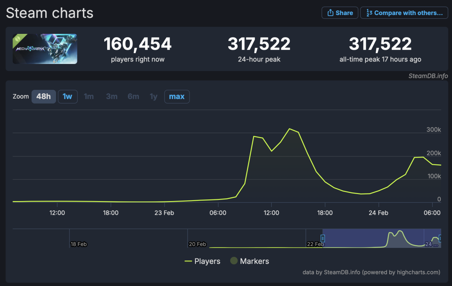
Task: Click the 24 Feb x-axis label
Action: [x=378, y=213]
